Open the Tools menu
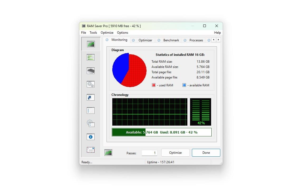Image resolution: width=301 pixels, height=188 pixels. tap(93, 33)
